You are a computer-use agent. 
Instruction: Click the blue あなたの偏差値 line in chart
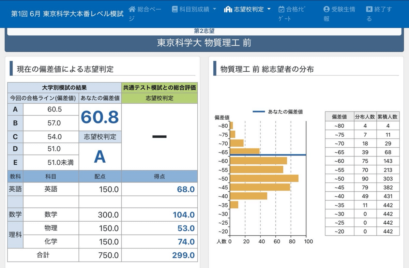(x=268, y=155)
